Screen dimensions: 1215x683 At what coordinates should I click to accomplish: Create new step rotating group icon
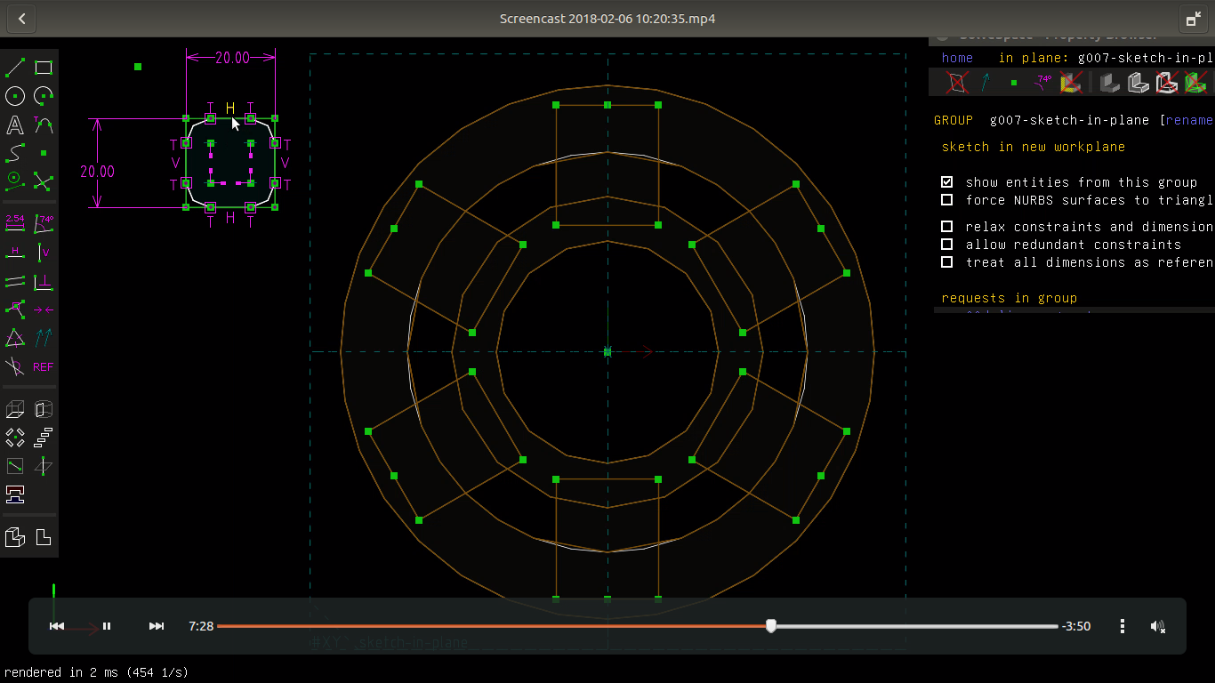coord(15,438)
